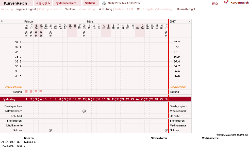Click the Störfaktoren row label on the left
Image resolution: width=249 pixels, height=153 pixels.
[x=14, y=121]
